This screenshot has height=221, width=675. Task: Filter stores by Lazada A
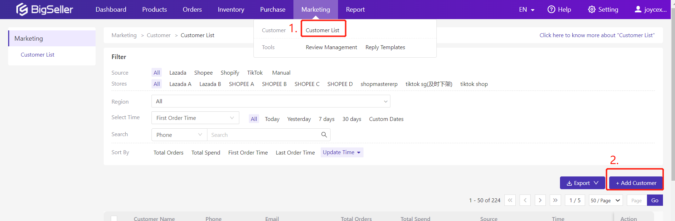point(180,84)
